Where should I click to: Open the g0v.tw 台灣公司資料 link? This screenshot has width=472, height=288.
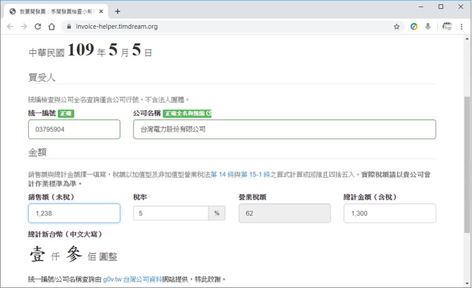click(x=132, y=279)
